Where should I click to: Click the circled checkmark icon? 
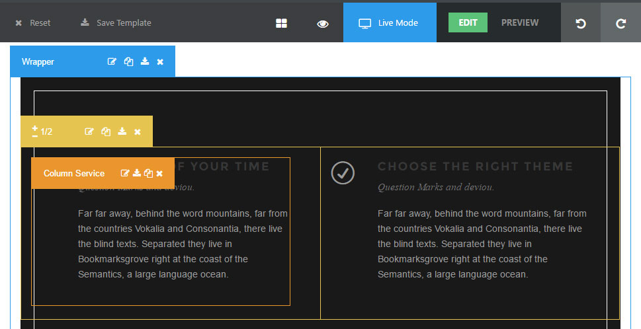pyautogui.click(x=343, y=172)
